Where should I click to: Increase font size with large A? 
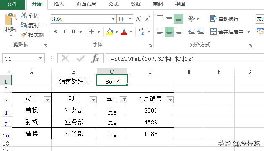tap(138, 19)
